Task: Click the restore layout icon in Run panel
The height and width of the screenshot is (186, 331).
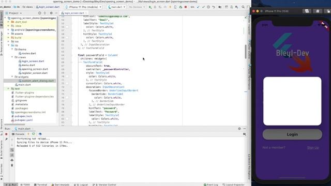Action: (245, 134)
